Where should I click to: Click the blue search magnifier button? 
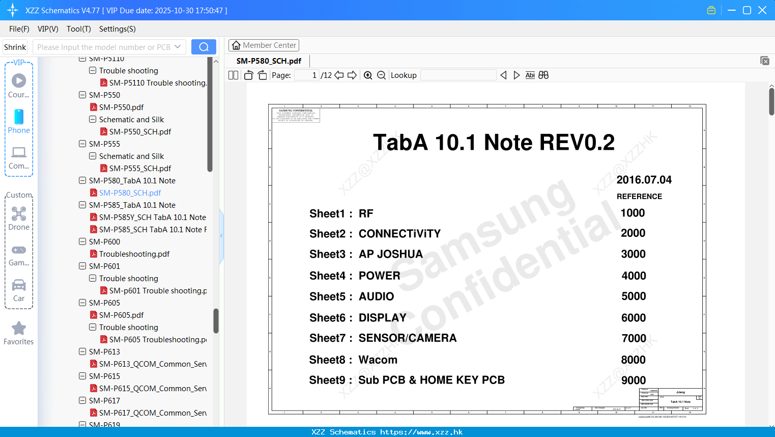point(204,47)
